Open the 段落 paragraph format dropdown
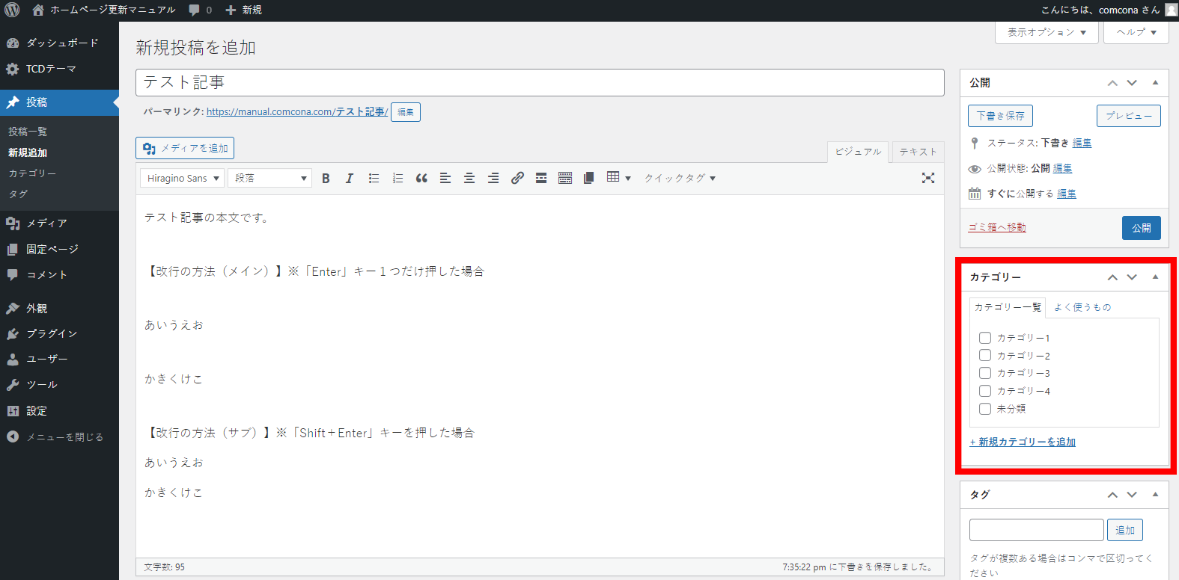Viewport: 1179px width, 580px height. click(x=269, y=179)
